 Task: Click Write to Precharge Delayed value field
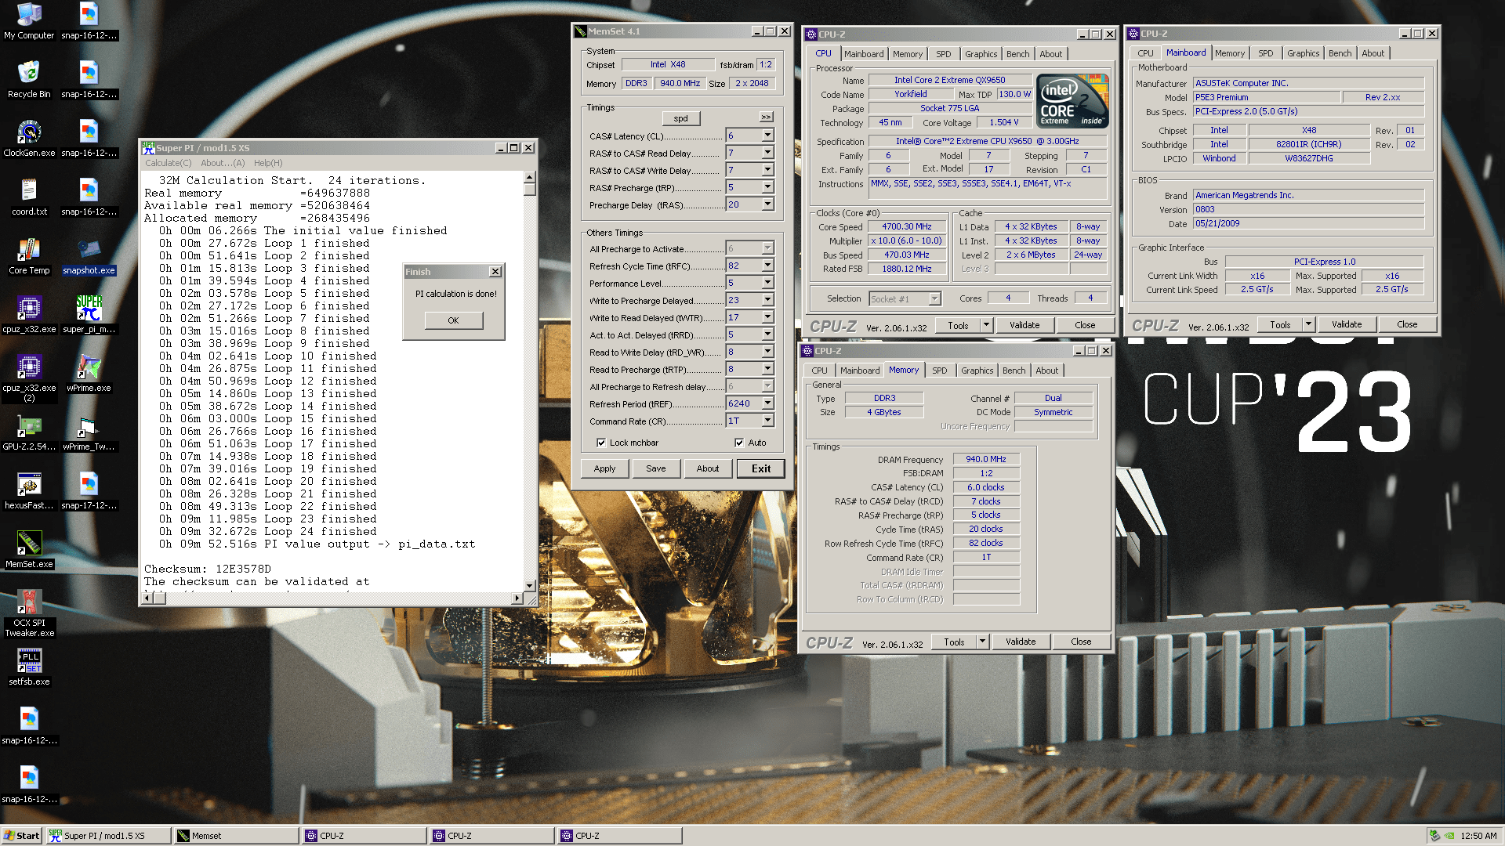pyautogui.click(x=742, y=300)
